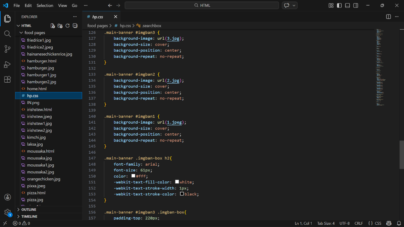Open home.html from the file list
This screenshot has width=404, height=227.
tap(37, 89)
